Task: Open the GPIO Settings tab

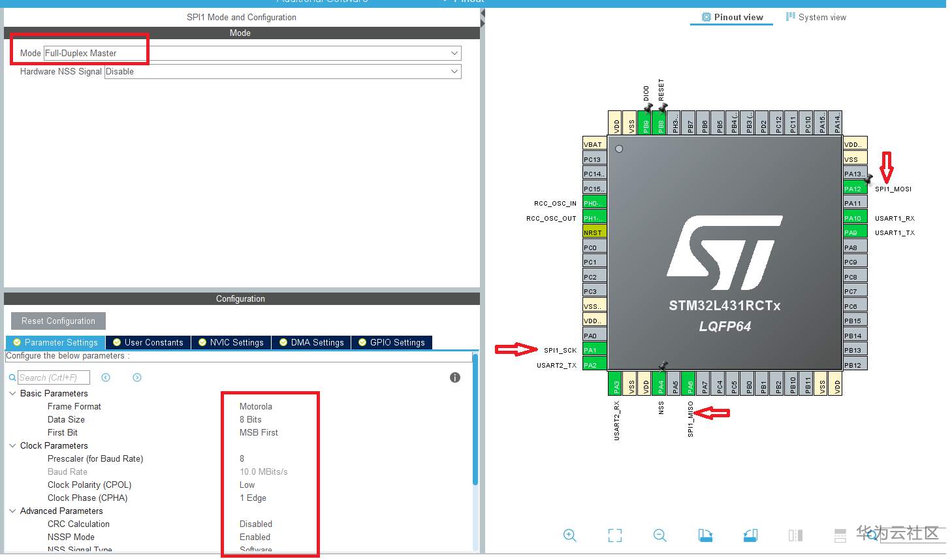Action: pyautogui.click(x=392, y=342)
